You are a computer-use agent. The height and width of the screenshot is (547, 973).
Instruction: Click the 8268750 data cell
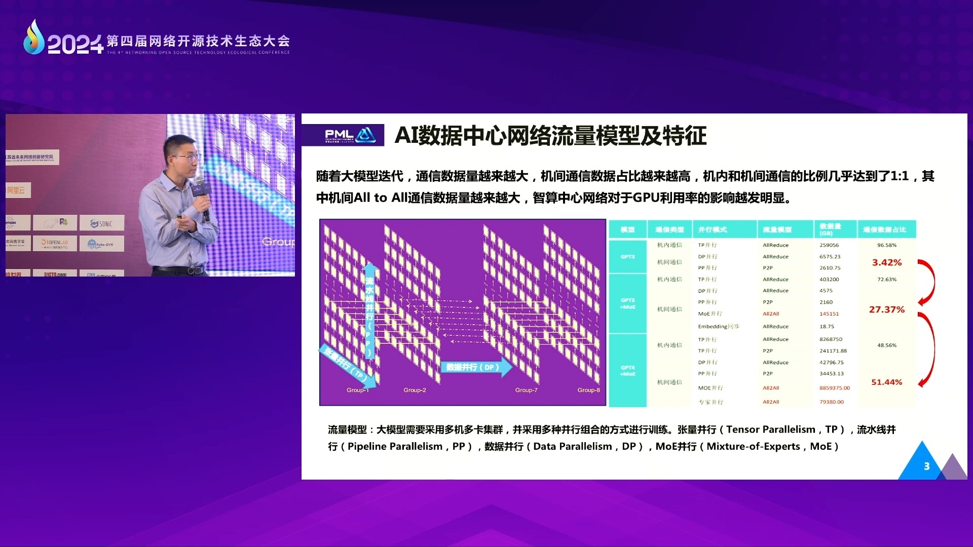pos(831,339)
